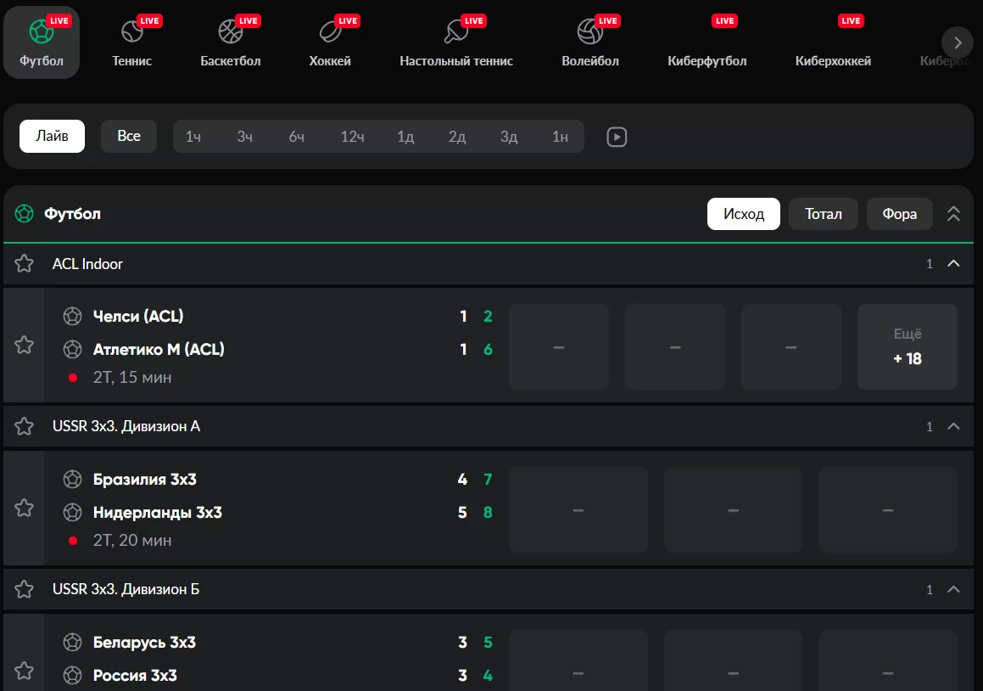The width and height of the screenshot is (983, 691).
Task: Collapse the ACL Indoor league section
Action: [x=953, y=264]
